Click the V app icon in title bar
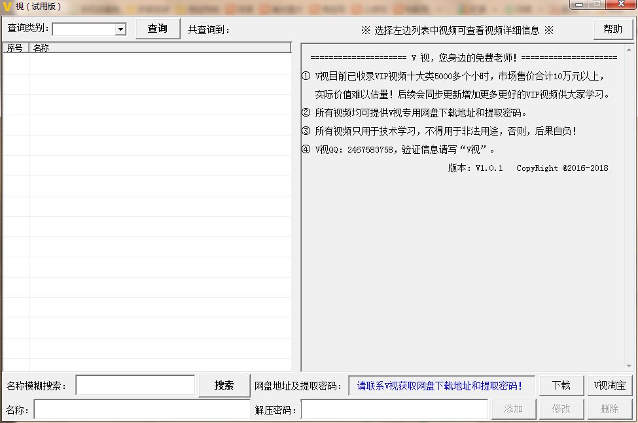Viewport: 638px width, 423px height. click(x=7, y=7)
